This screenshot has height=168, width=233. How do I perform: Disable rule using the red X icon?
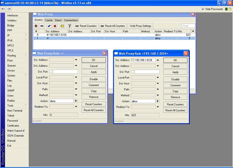55,26
